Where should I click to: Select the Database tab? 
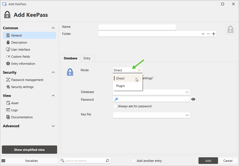pos(70,58)
